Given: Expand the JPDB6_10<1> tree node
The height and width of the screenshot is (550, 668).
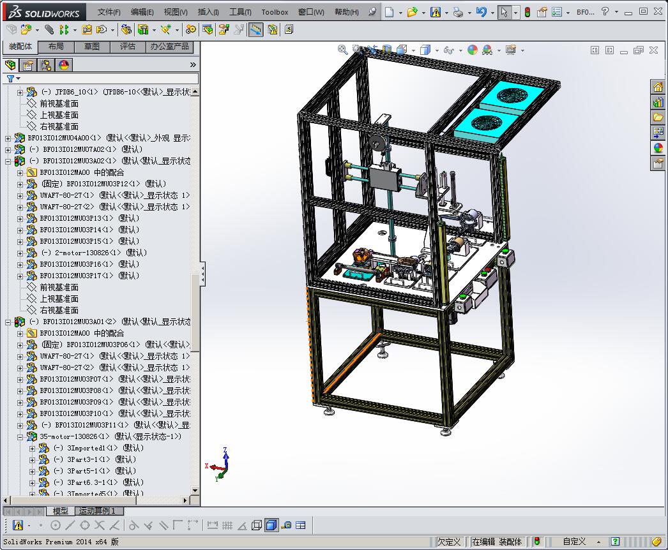Looking at the screenshot, I should tap(20, 93).
